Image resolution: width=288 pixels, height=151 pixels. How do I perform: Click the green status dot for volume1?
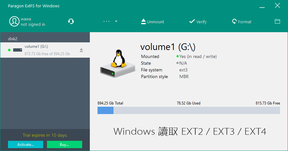9,50
